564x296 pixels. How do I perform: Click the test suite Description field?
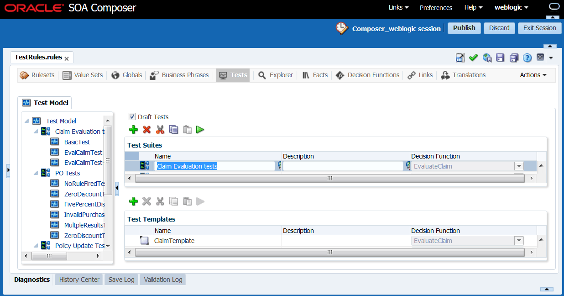343,166
